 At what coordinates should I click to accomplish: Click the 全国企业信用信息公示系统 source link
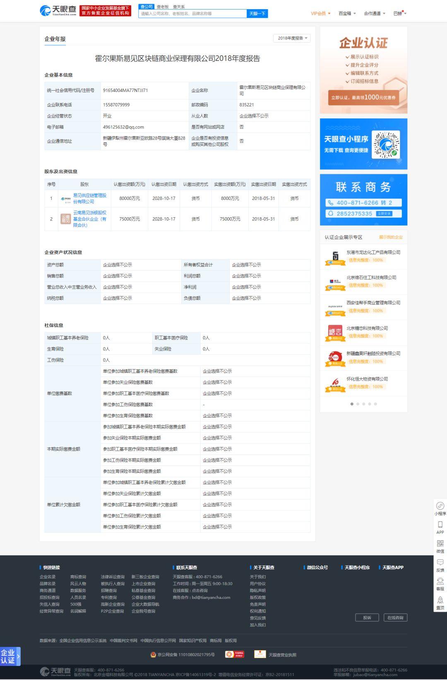pyautogui.click(x=83, y=641)
